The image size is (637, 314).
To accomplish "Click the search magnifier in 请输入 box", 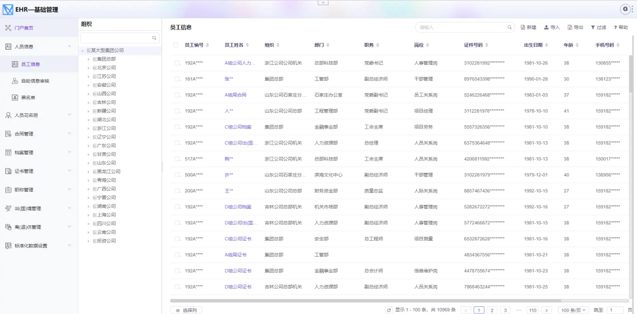I will tap(510, 27).
